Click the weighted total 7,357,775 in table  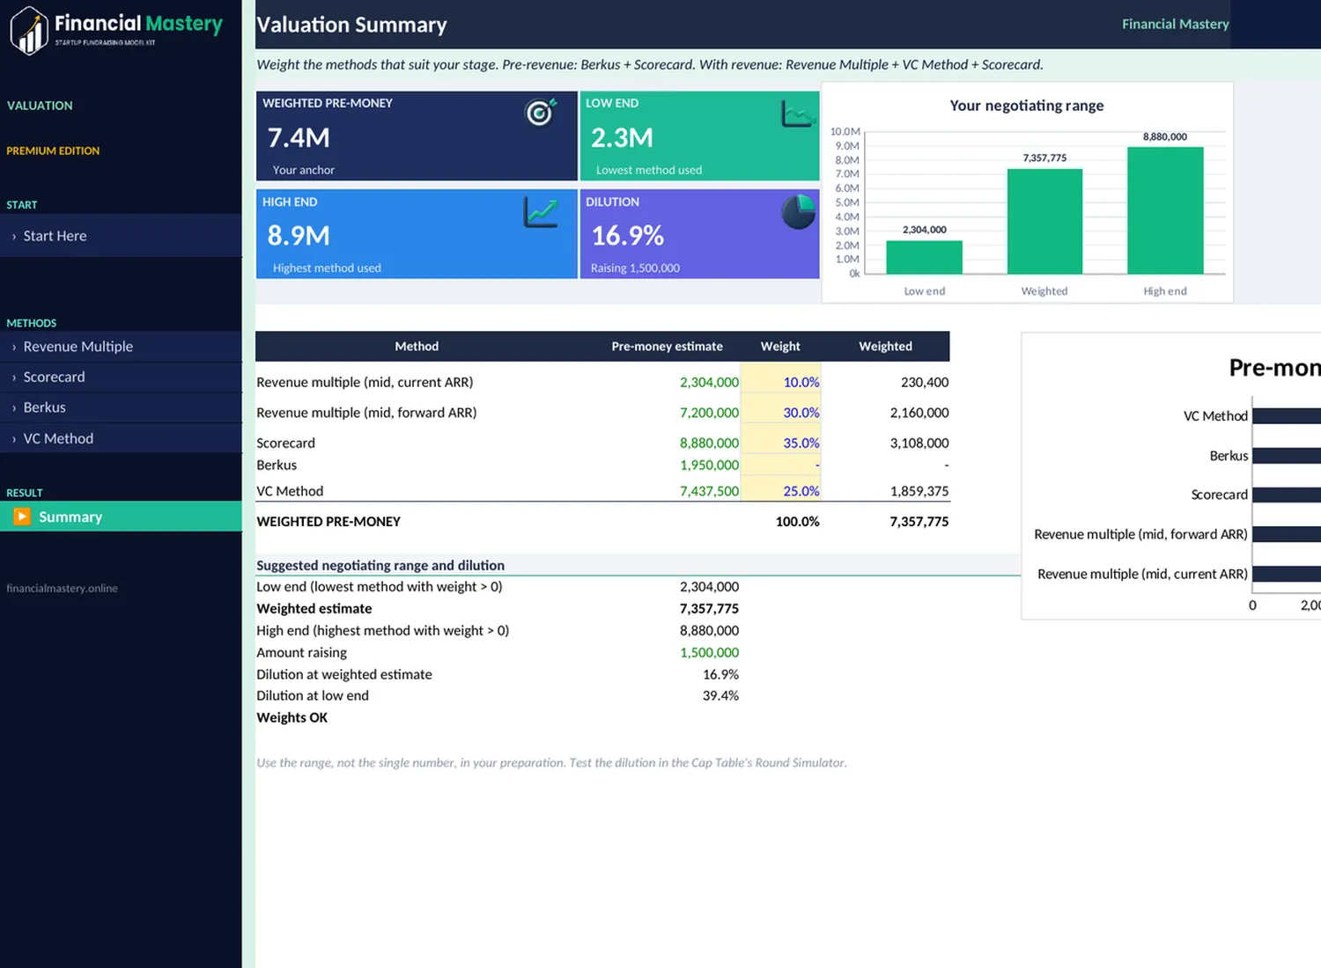click(x=919, y=522)
